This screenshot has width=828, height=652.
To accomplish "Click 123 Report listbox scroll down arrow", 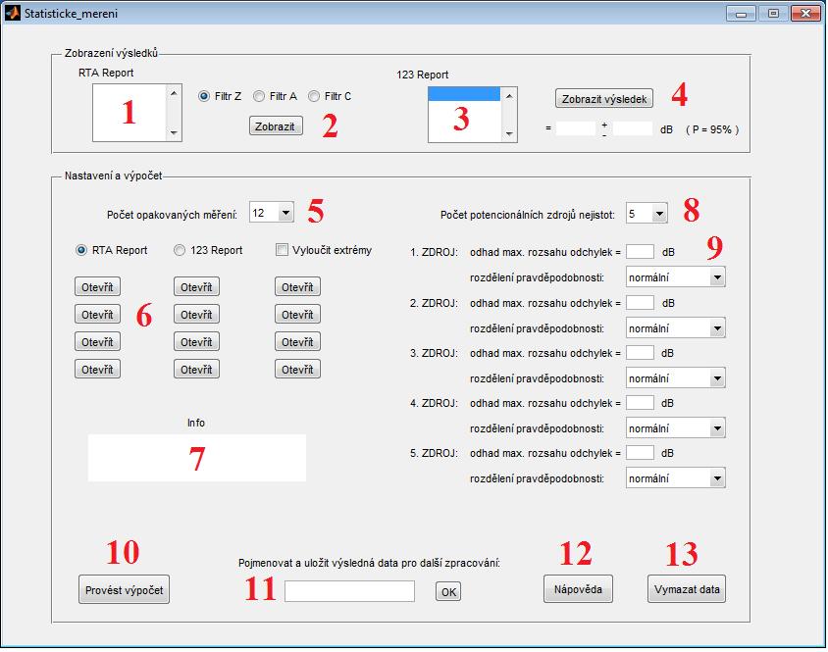I will click(509, 134).
